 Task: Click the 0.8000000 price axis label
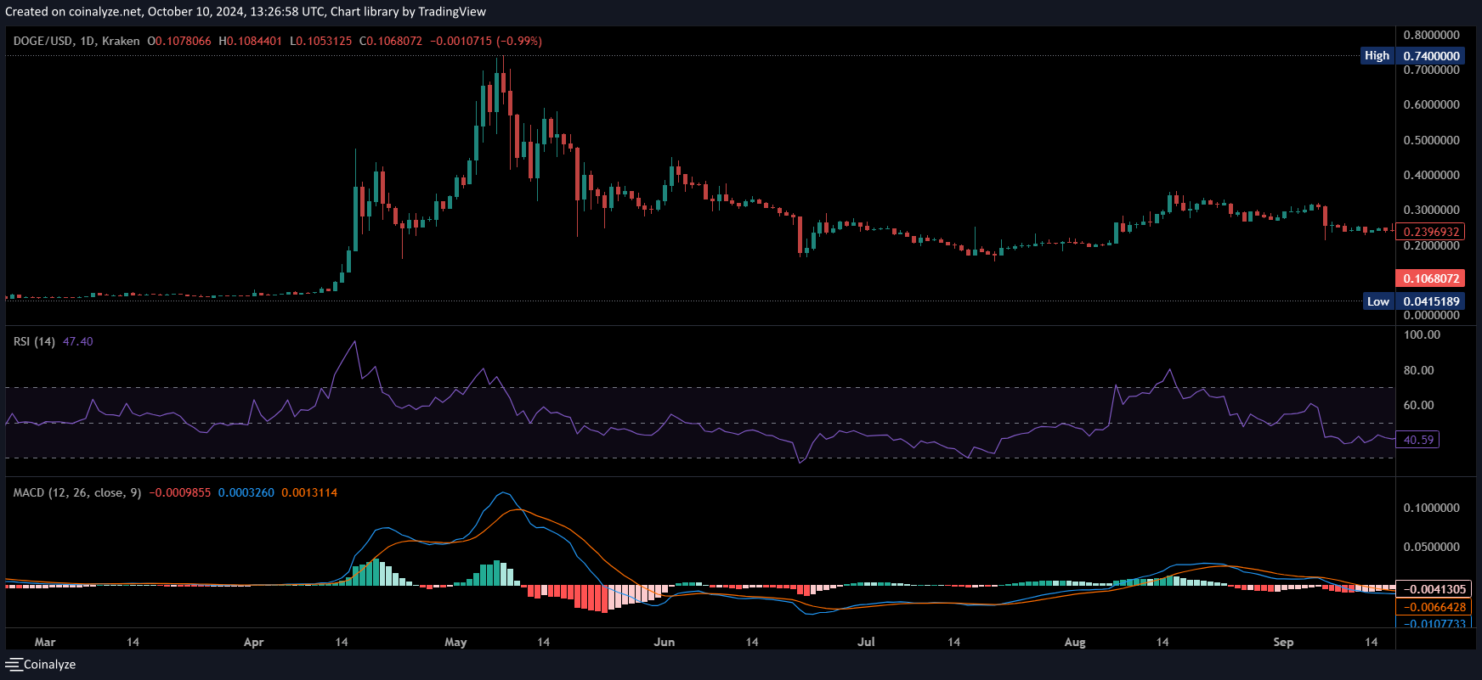tap(1431, 35)
